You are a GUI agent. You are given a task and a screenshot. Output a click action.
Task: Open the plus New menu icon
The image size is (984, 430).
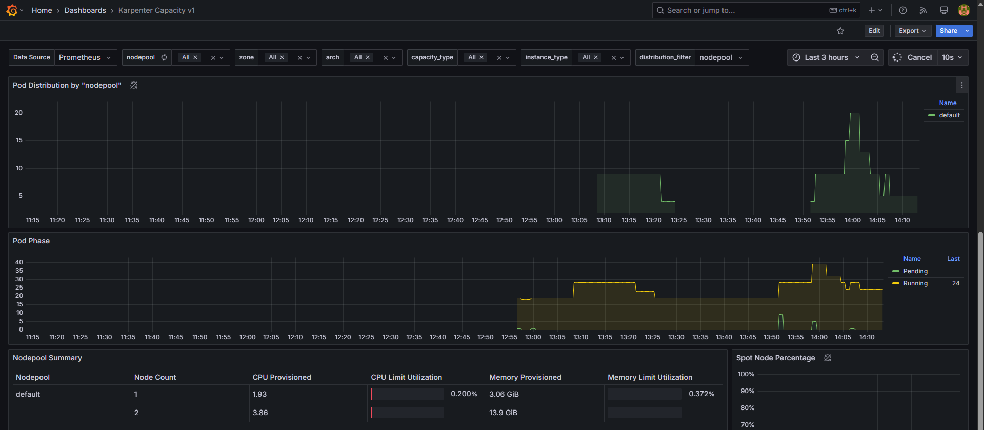click(875, 10)
